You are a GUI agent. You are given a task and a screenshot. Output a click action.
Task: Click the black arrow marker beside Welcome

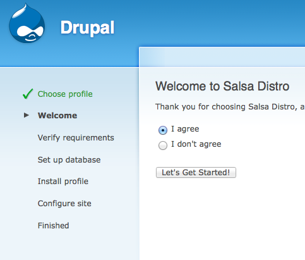[27, 115]
